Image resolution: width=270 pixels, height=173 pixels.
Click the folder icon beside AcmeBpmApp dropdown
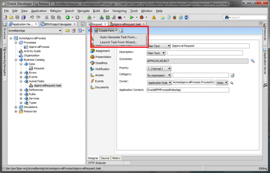point(67,31)
